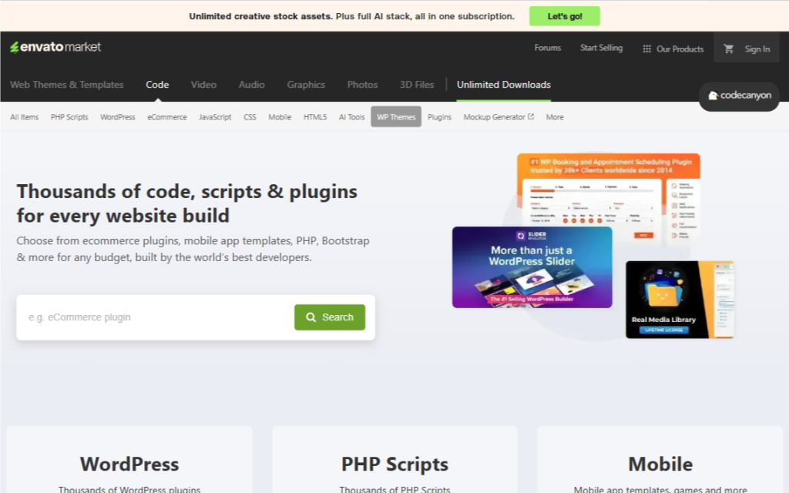Click the PHP Scripts card heading

(x=394, y=464)
